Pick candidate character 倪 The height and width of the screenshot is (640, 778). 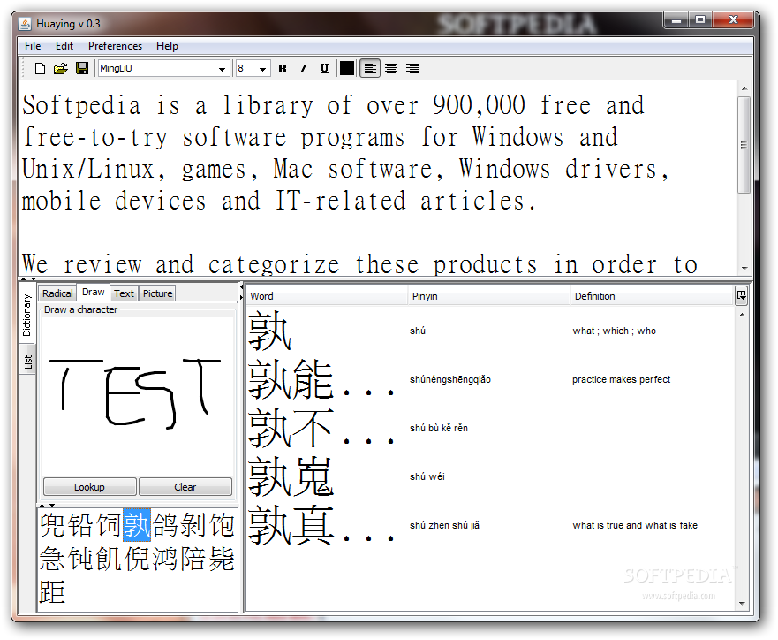tap(137, 559)
